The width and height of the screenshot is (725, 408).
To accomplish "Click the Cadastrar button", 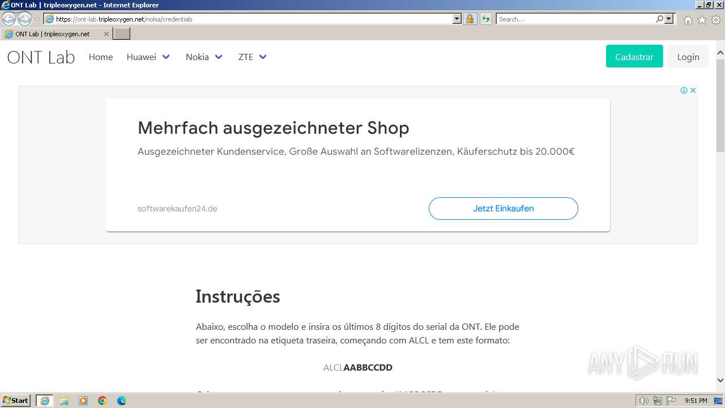I will click(634, 57).
